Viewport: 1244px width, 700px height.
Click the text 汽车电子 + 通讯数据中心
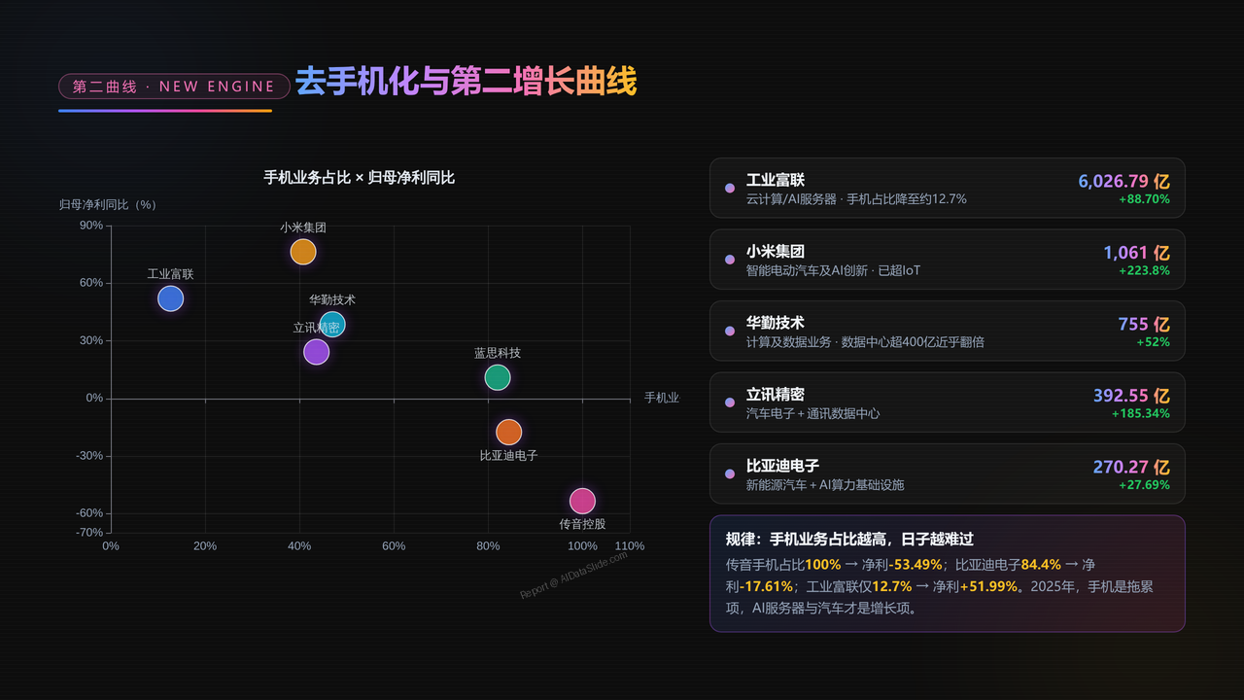(x=813, y=413)
